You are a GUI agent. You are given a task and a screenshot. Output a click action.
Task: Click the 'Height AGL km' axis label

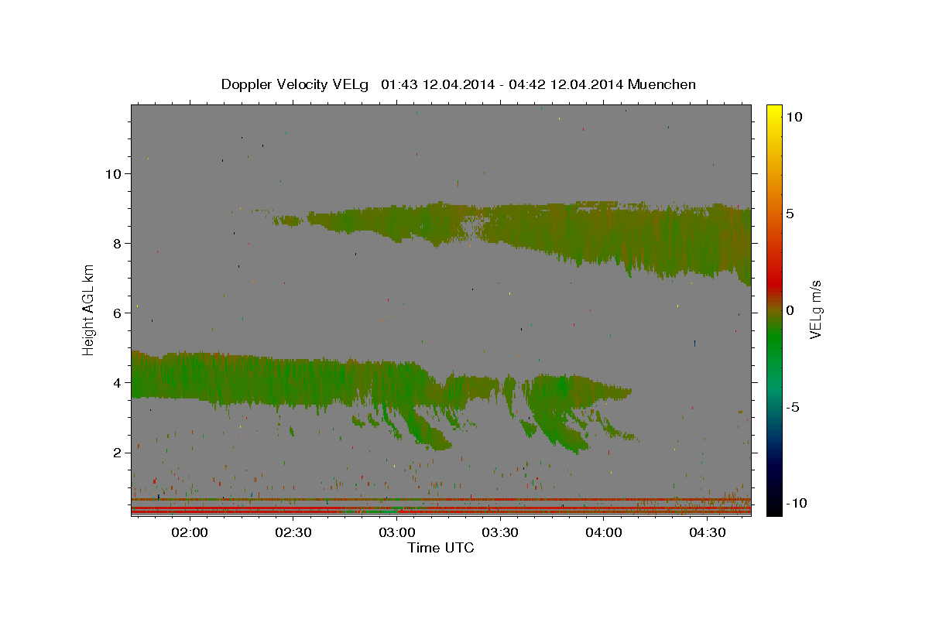88,309
